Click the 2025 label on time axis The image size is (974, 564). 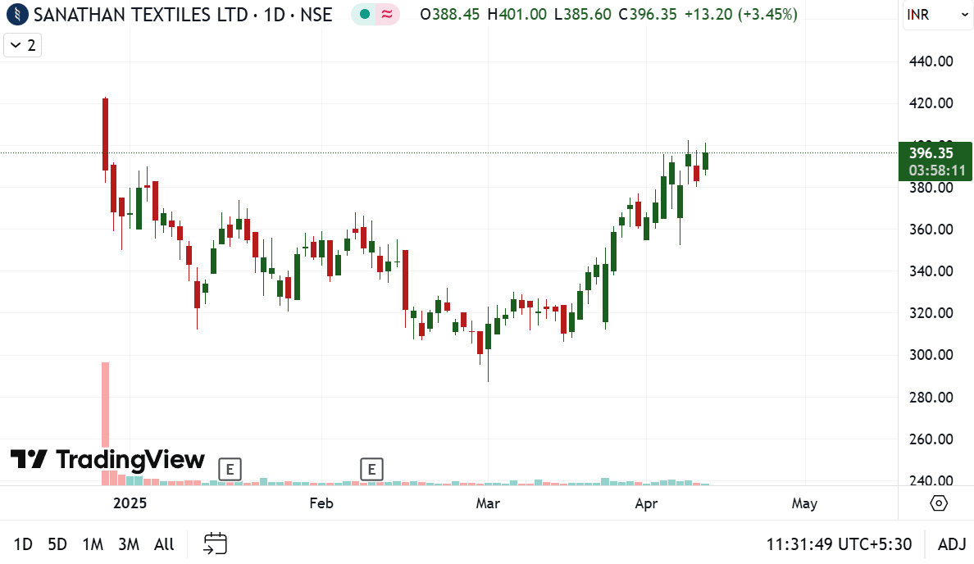tap(130, 503)
